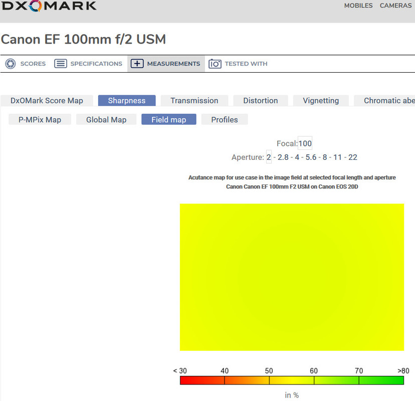Click the DXOMARK logo
The height and width of the screenshot is (401, 415).
point(49,6)
